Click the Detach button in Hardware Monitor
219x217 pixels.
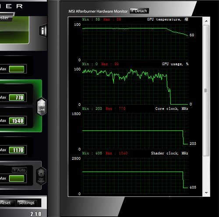(139, 11)
